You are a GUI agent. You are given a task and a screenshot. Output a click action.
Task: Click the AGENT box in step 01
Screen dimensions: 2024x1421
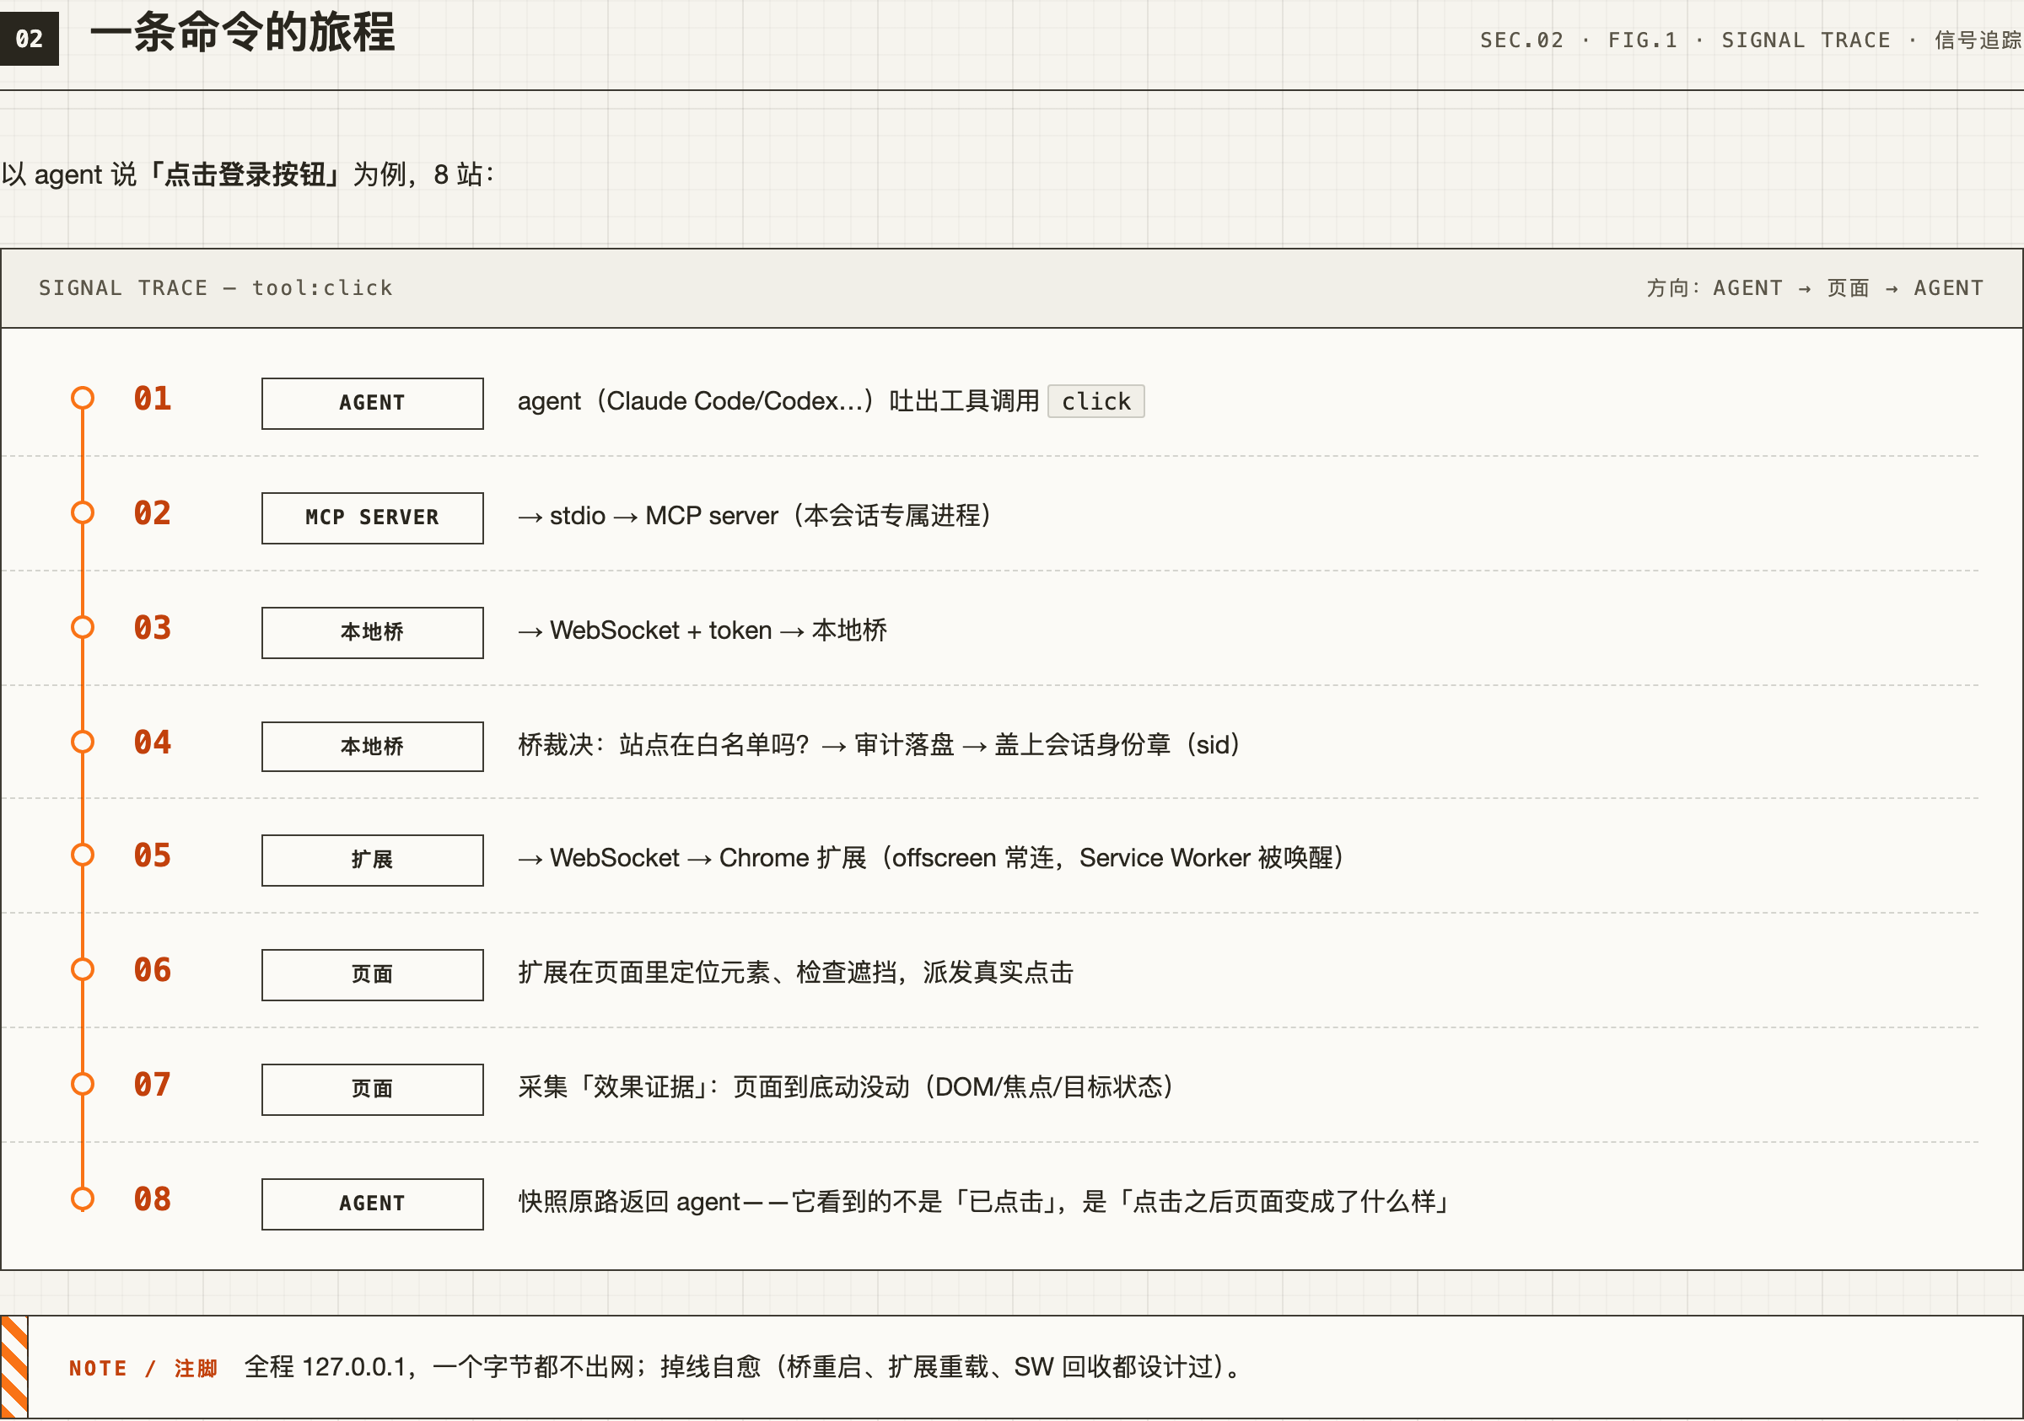(x=372, y=404)
